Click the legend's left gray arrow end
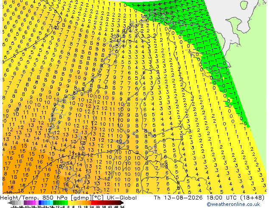The height and width of the screenshot is (208, 269). pyautogui.click(x=9, y=202)
